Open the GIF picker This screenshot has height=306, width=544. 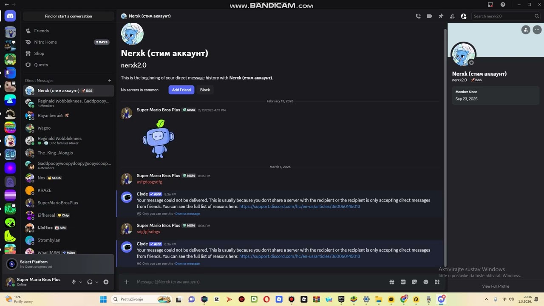tap(403, 282)
